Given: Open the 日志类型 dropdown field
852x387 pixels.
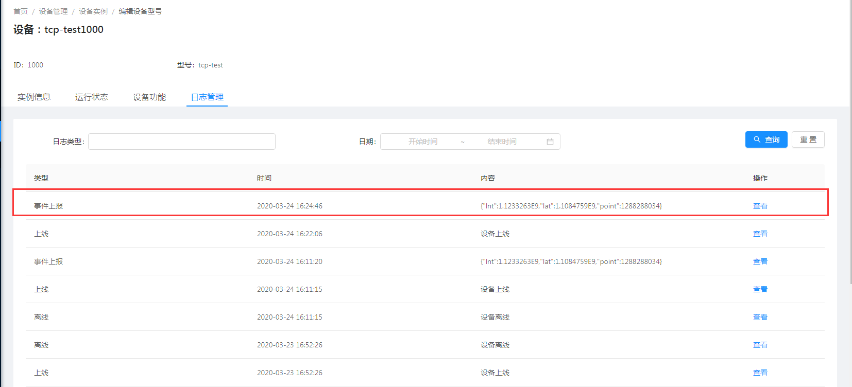Looking at the screenshot, I should coord(182,142).
